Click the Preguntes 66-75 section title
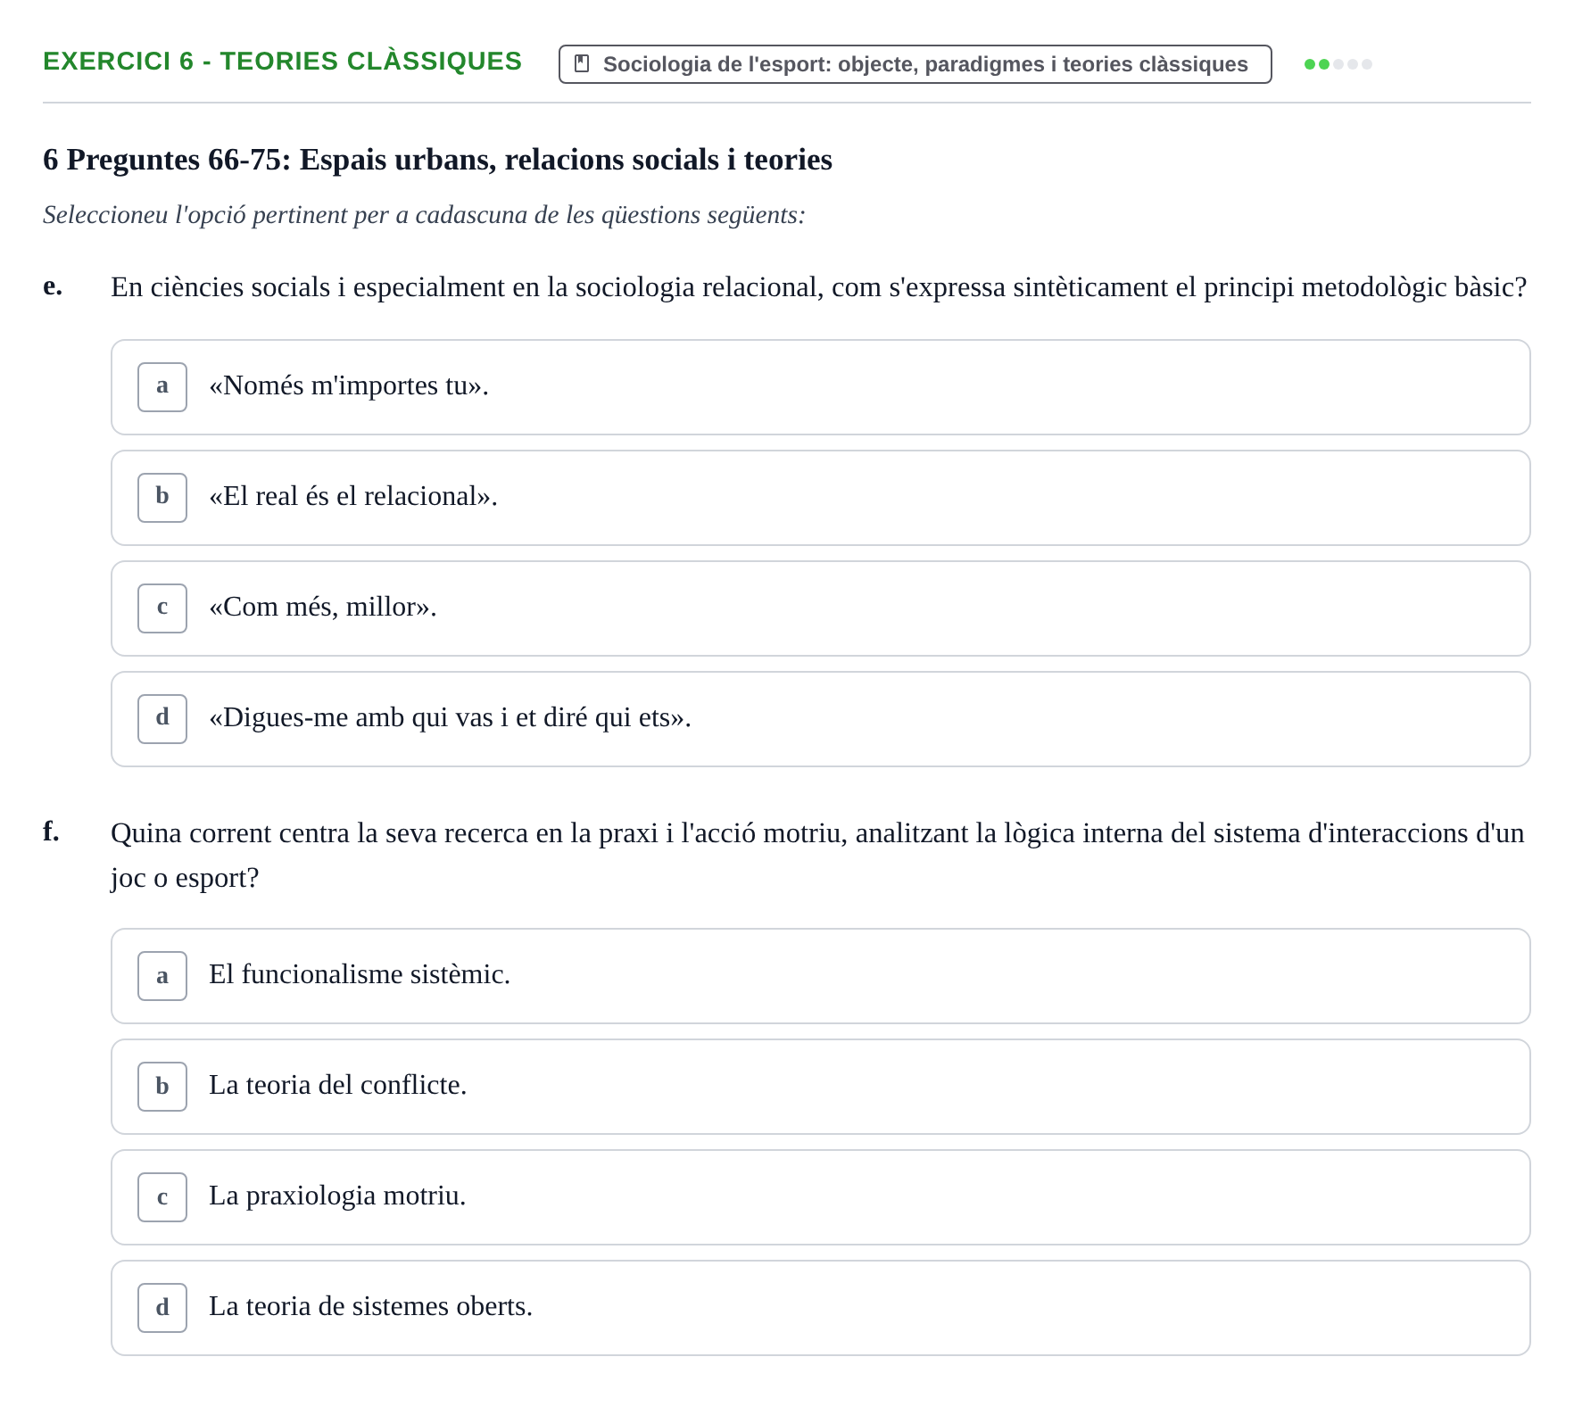 pyautogui.click(x=437, y=160)
